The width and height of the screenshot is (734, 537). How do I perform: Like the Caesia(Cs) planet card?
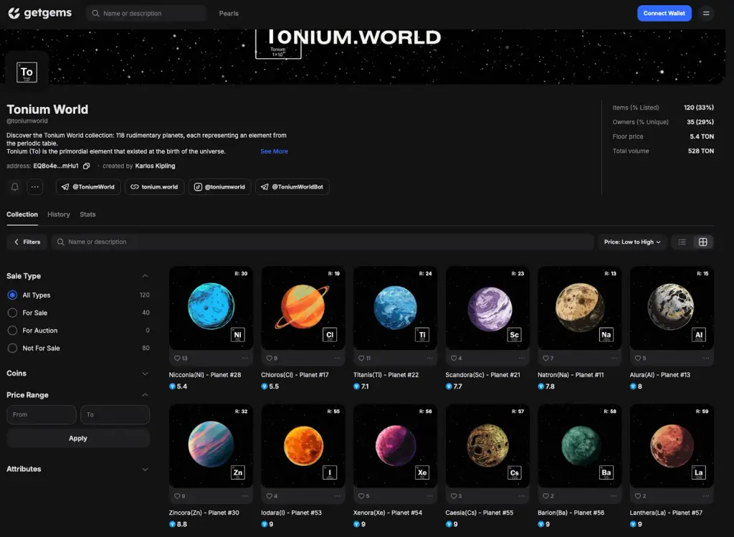pyautogui.click(x=454, y=496)
